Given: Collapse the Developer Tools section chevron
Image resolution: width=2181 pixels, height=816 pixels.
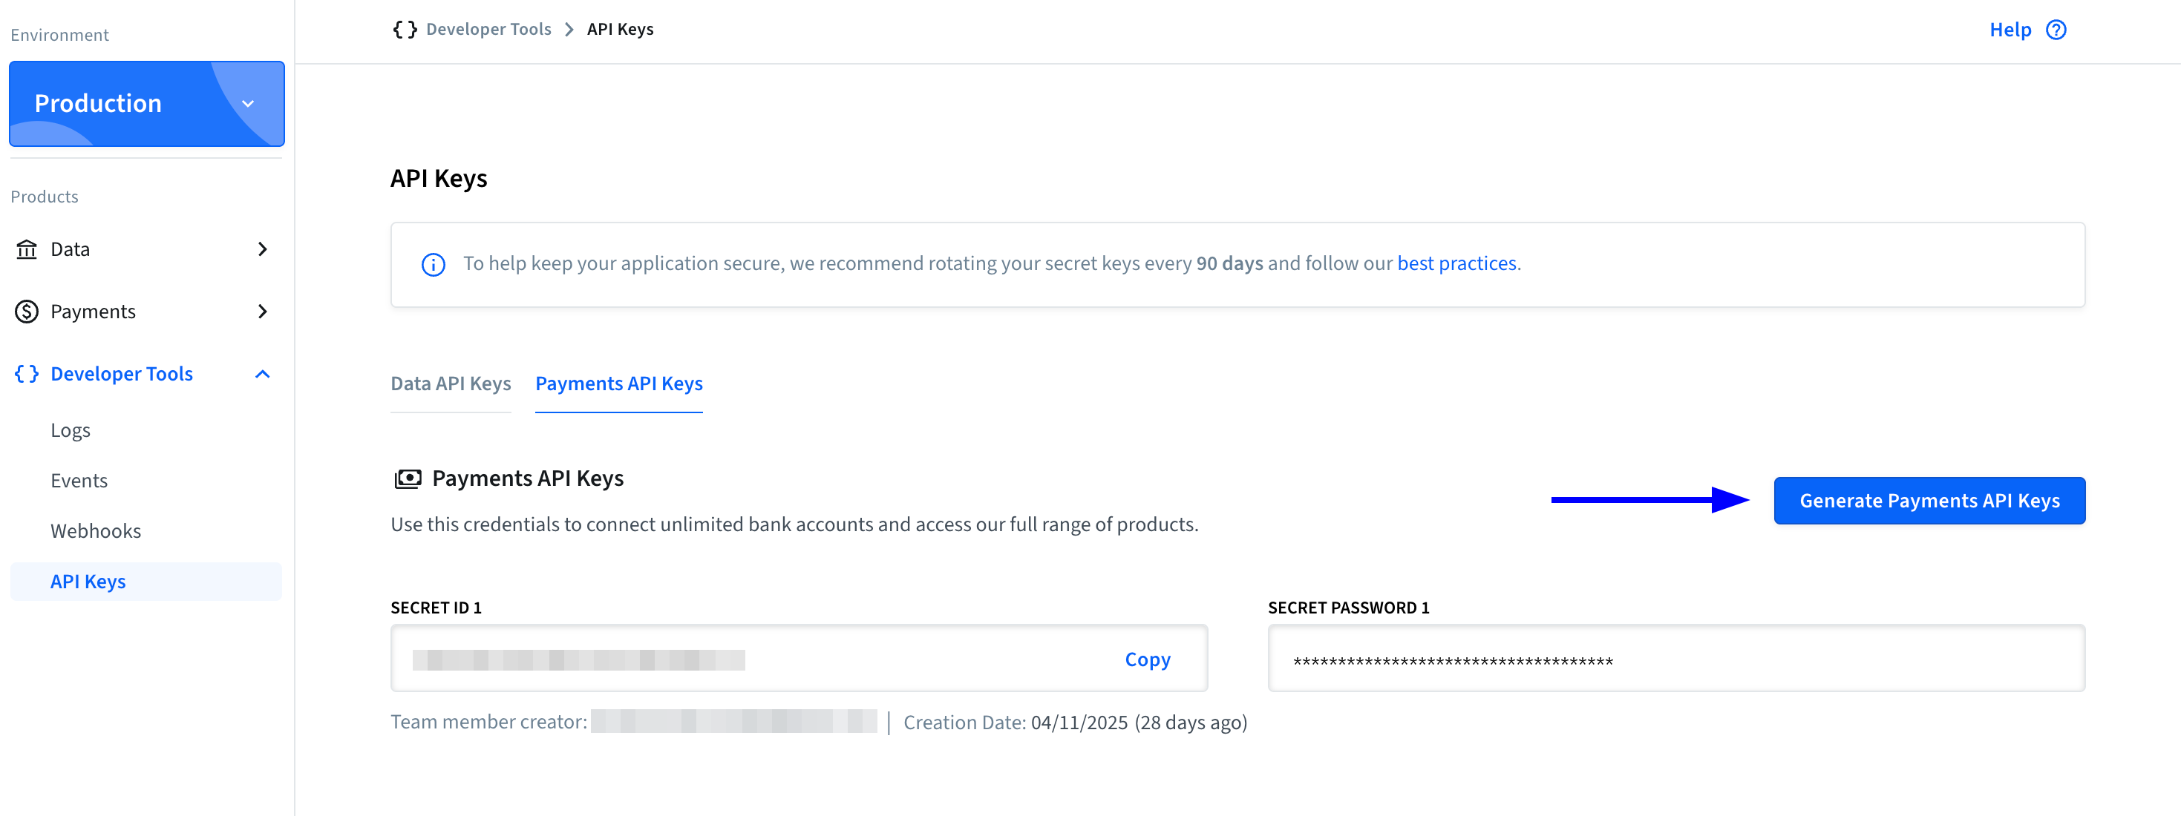Looking at the screenshot, I should [x=263, y=373].
